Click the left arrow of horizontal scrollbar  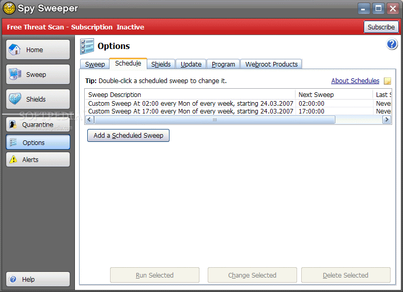tap(89, 120)
